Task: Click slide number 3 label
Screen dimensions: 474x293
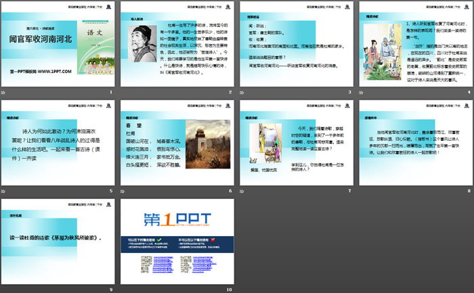Action: click(350, 92)
